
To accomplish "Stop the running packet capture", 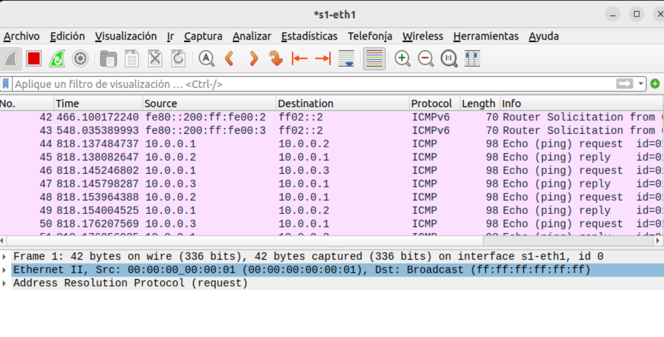I will pyautogui.click(x=34, y=59).
